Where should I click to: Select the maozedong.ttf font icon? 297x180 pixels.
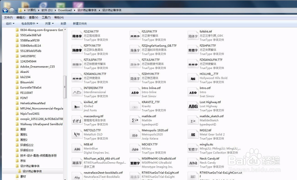pos(77,120)
